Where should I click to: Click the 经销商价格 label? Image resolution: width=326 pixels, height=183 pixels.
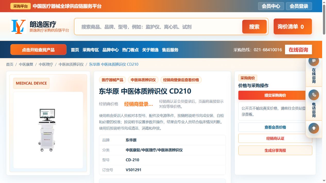[108, 104]
